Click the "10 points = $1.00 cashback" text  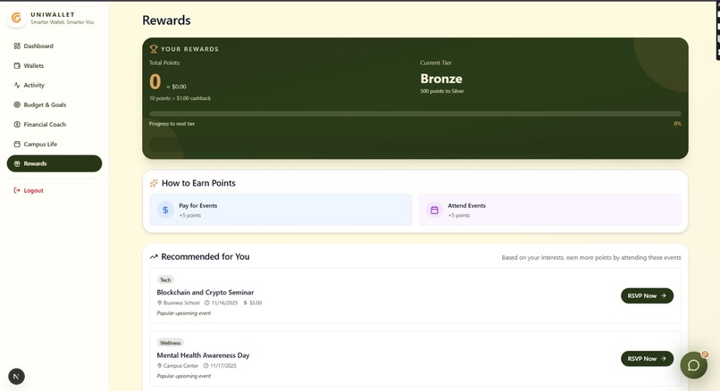pyautogui.click(x=180, y=98)
